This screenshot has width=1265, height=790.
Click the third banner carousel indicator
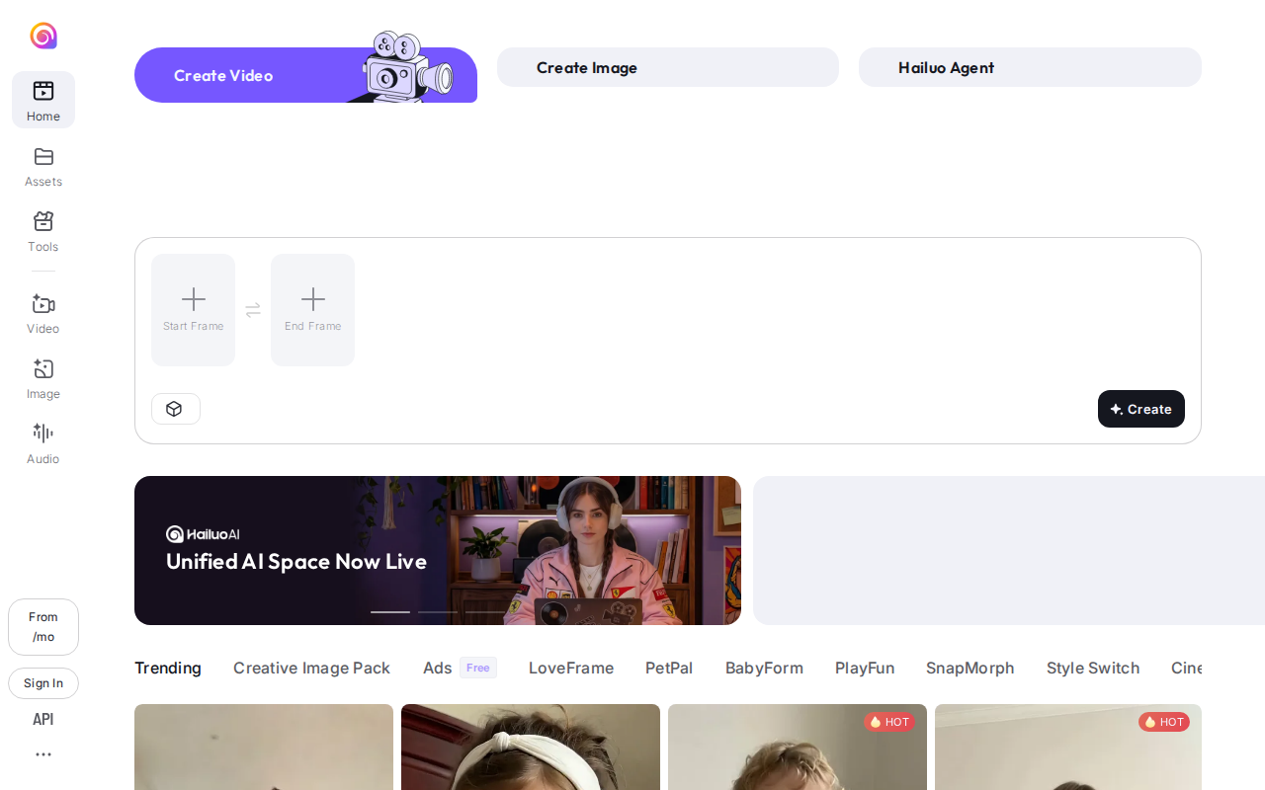[485, 612]
